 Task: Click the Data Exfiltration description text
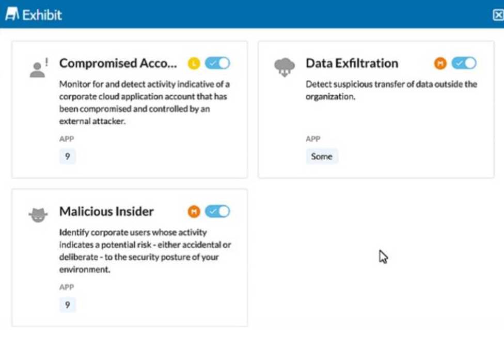[x=391, y=90]
